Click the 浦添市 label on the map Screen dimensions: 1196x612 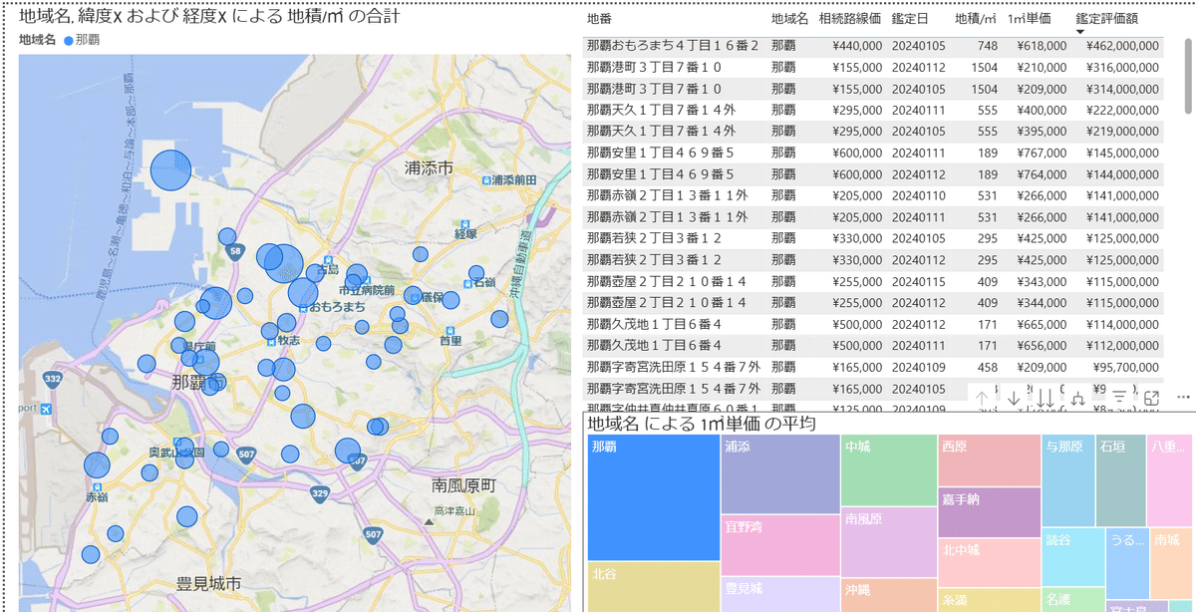point(429,167)
